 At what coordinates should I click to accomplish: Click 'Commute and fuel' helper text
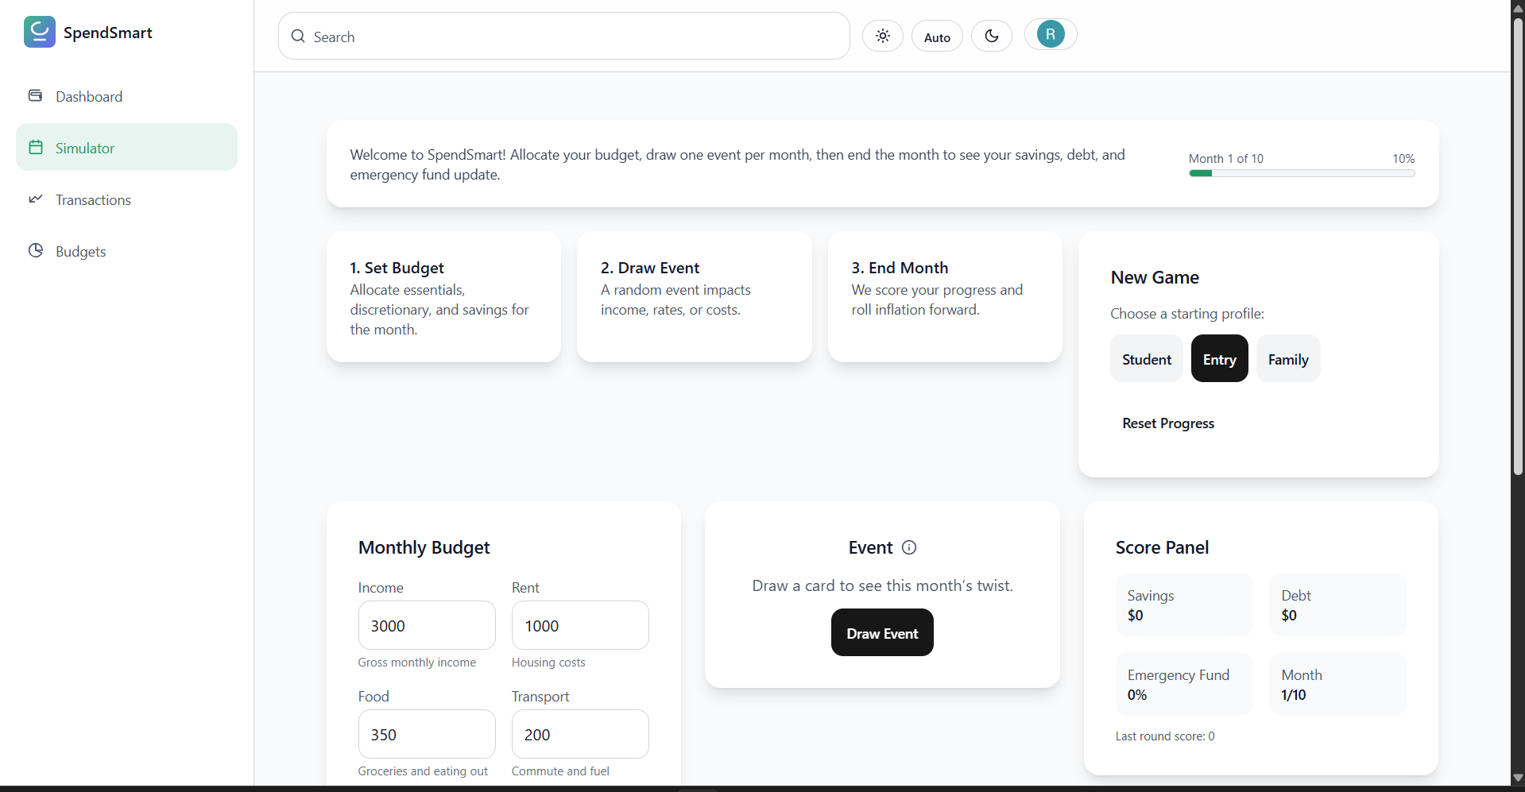(560, 771)
